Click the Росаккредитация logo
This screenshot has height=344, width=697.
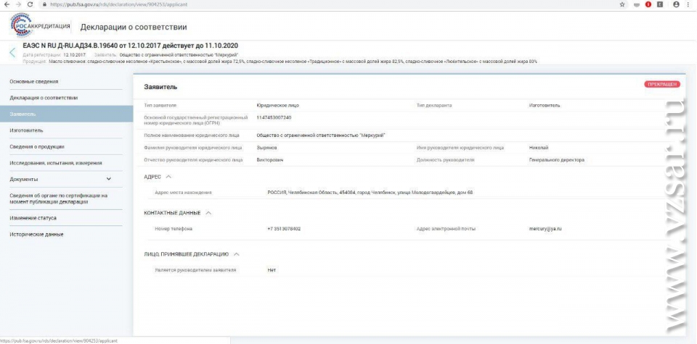click(41, 27)
